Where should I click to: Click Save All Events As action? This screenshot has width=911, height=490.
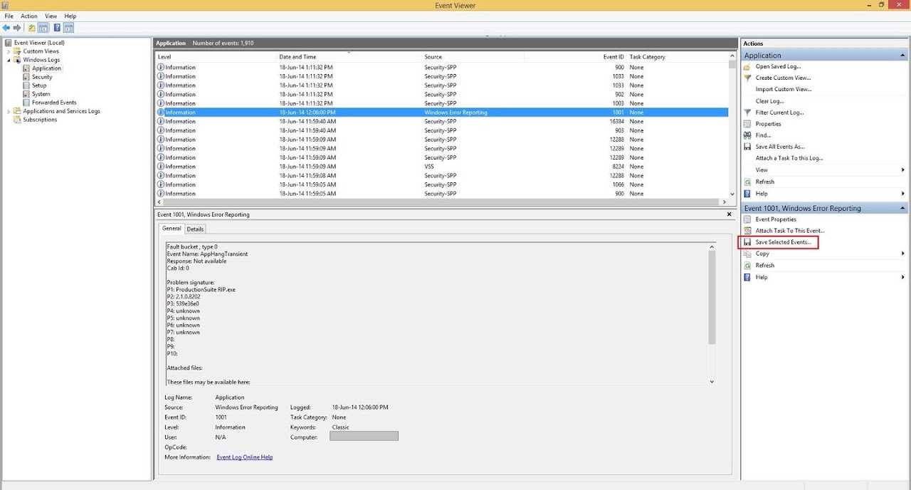tap(780, 147)
